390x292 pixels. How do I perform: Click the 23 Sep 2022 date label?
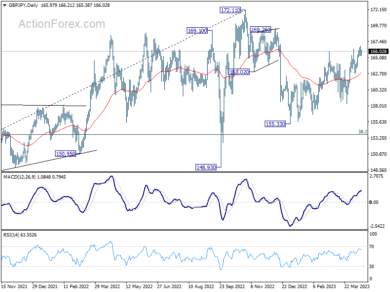click(232, 286)
